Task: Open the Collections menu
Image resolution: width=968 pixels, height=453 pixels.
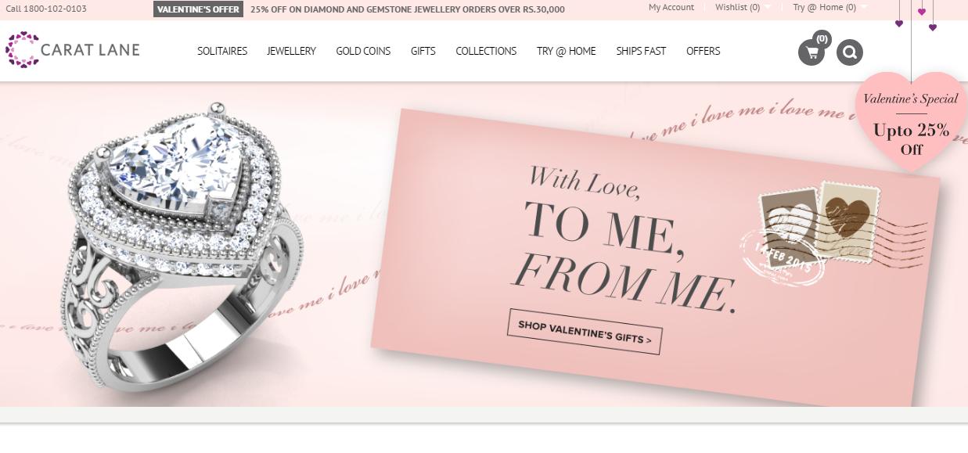Action: tap(486, 51)
